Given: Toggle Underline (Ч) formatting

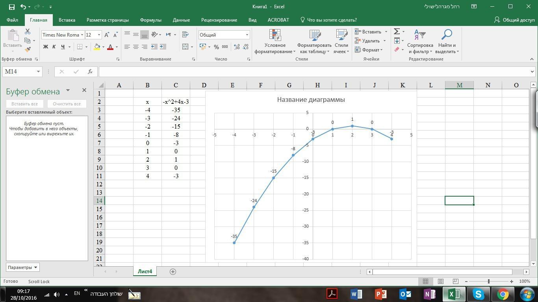Looking at the screenshot, I should (x=63, y=47).
